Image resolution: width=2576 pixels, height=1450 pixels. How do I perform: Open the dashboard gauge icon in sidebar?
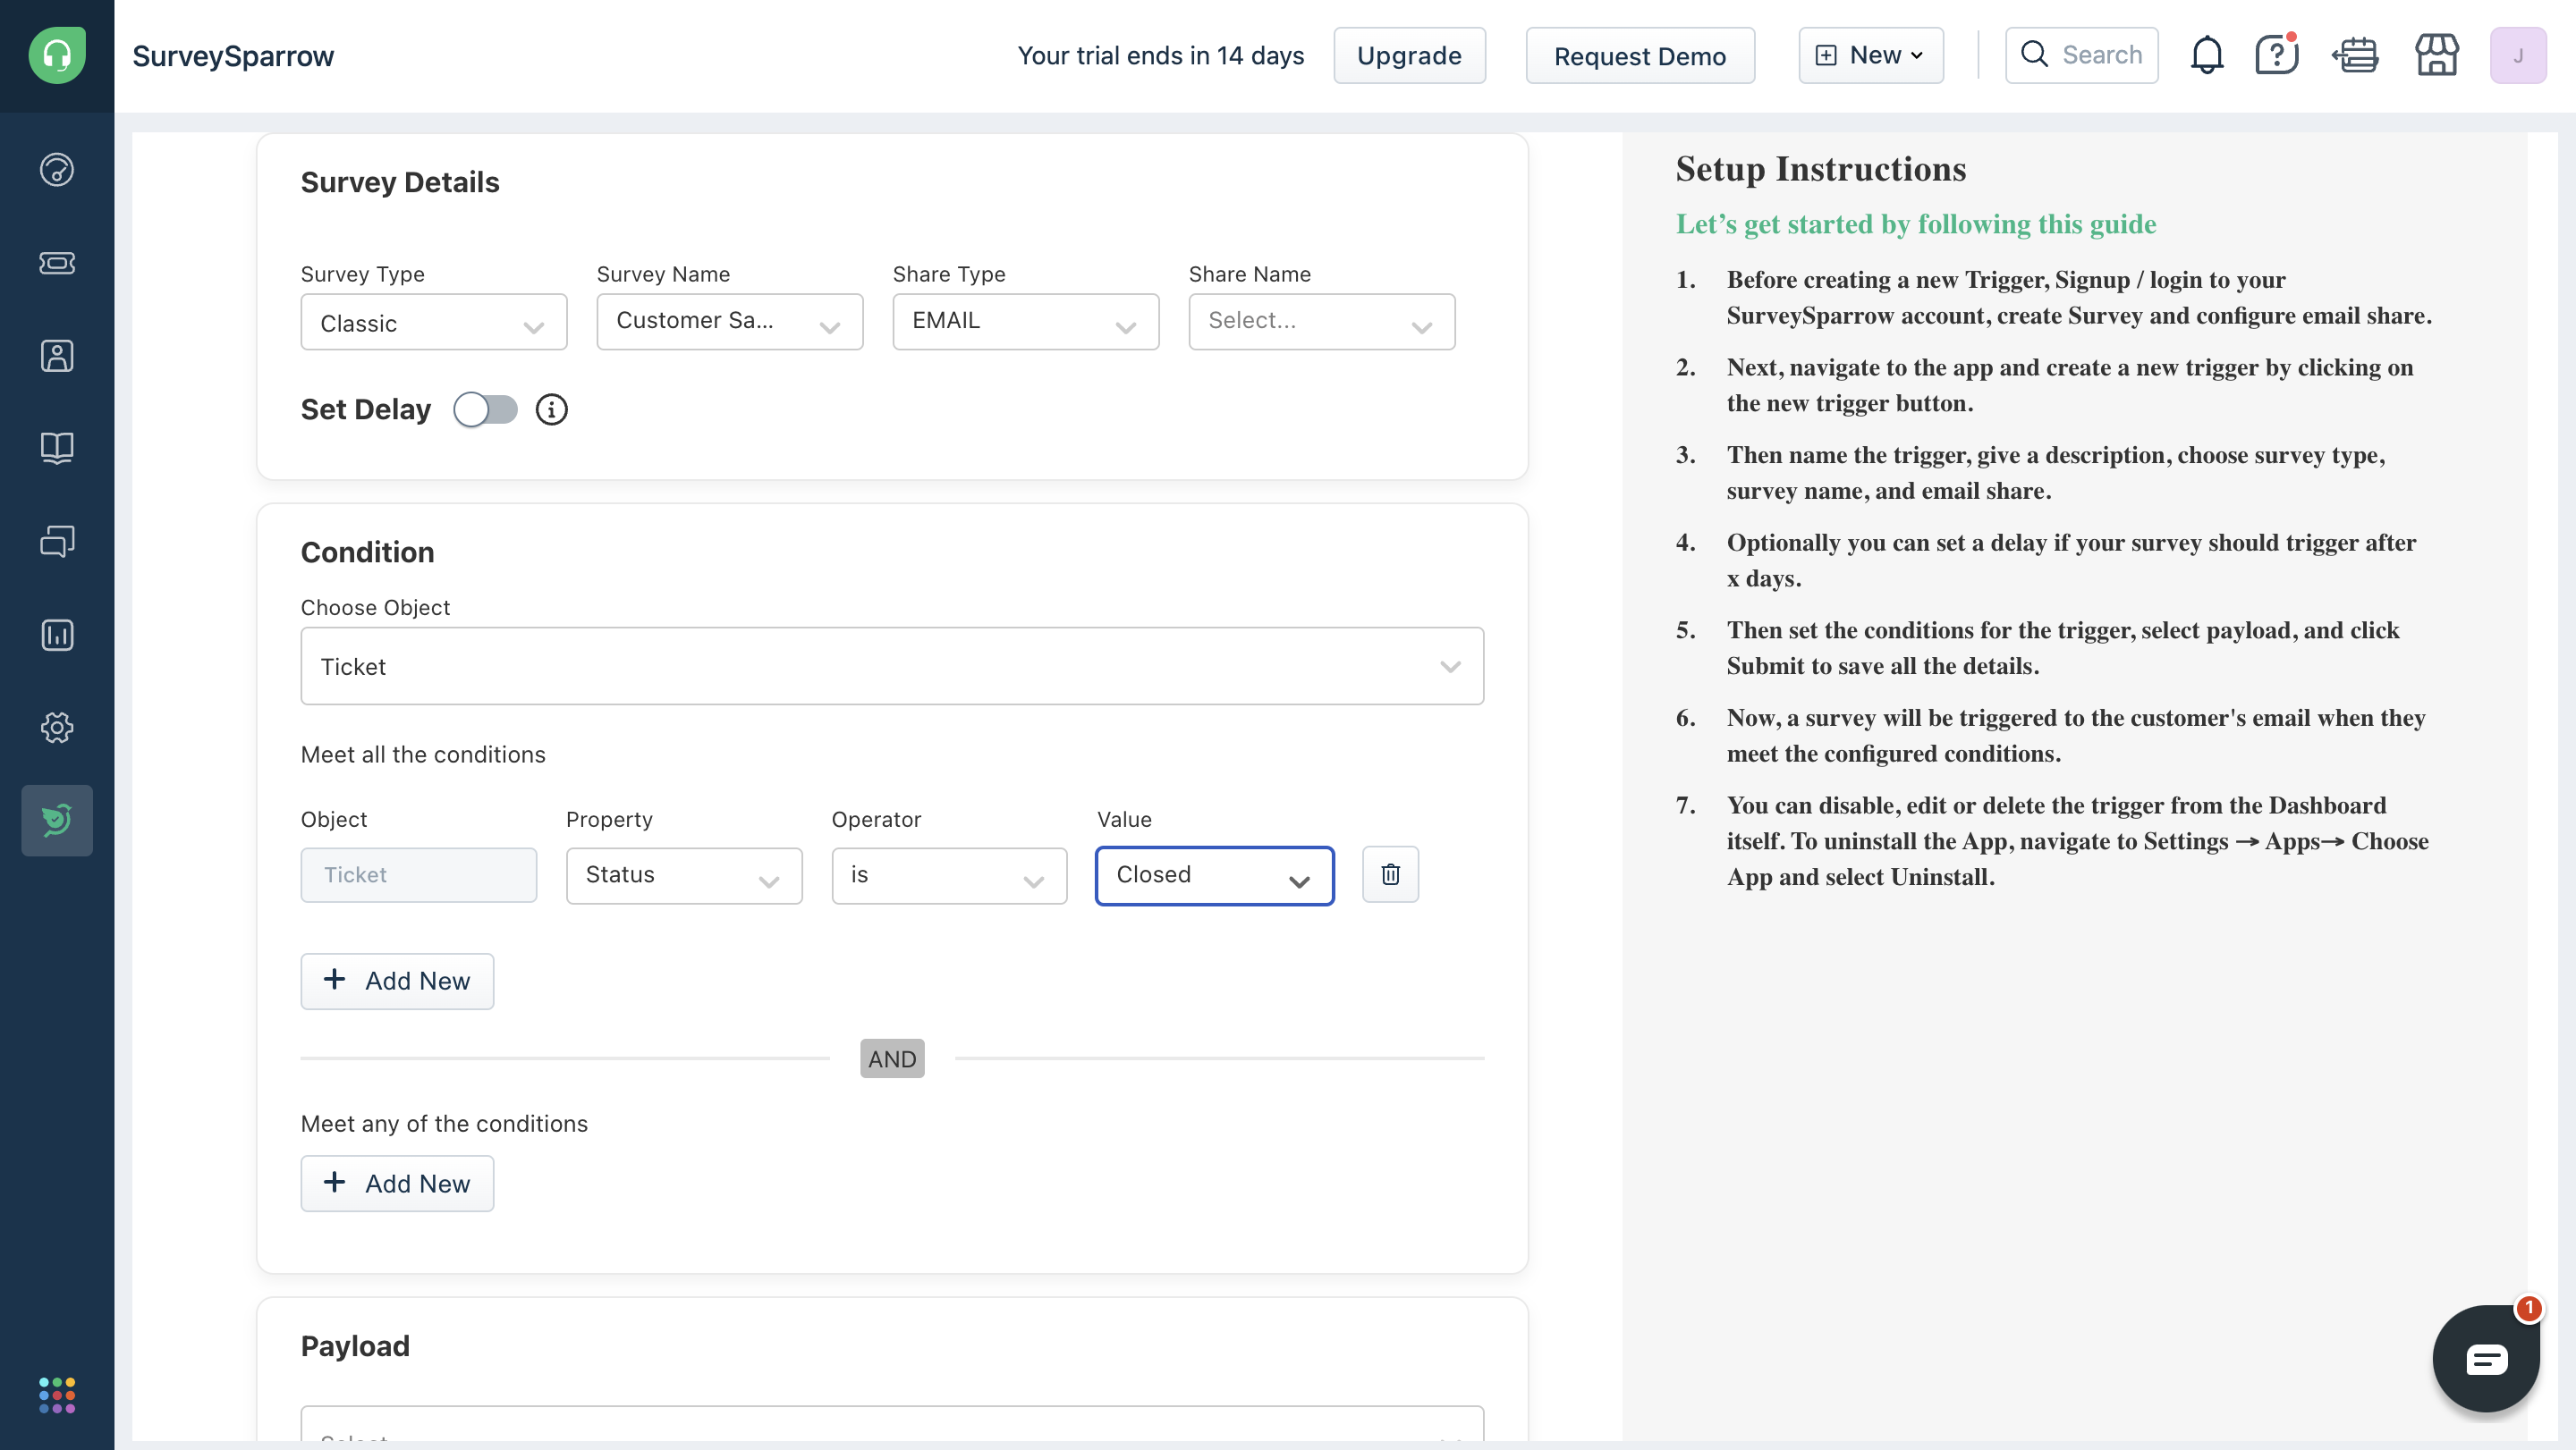(x=57, y=170)
